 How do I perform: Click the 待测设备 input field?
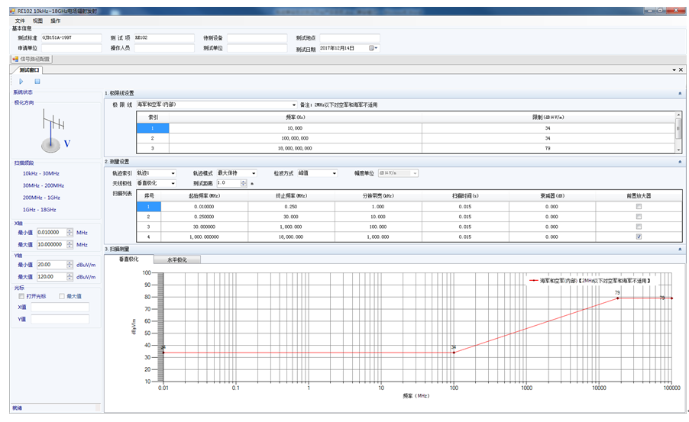click(257, 37)
